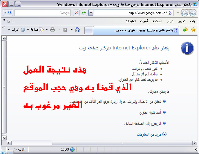199x154 pixels.
Task: Click the RSS feeds icon
Action: (x=65, y=30)
